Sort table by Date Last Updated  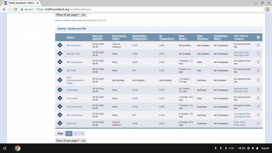pyautogui.click(x=97, y=37)
